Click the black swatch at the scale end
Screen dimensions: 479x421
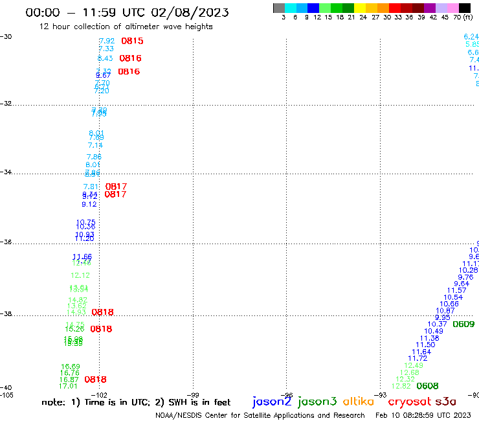tap(465, 8)
